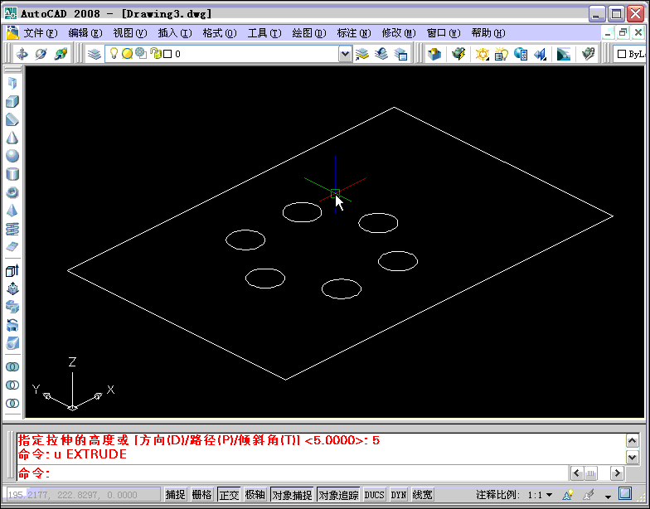Open 插入(I) menu
This screenshot has width=650, height=509.
click(174, 33)
